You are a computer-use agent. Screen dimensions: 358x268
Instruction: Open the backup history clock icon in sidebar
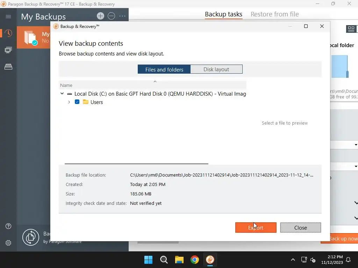[8, 33]
